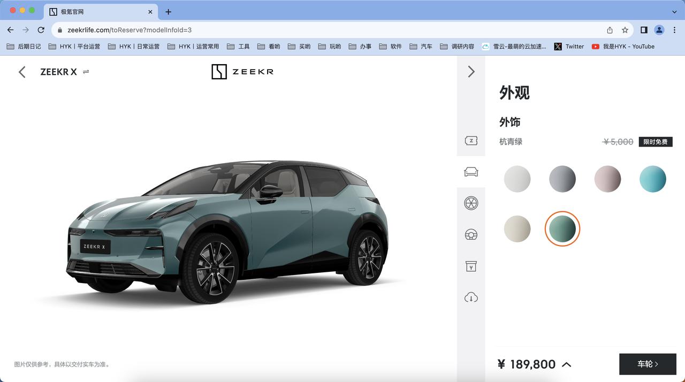Viewport: 685px width, 382px height.
Task: Open the 我是HYK - YouTube bookmark
Action: (623, 47)
